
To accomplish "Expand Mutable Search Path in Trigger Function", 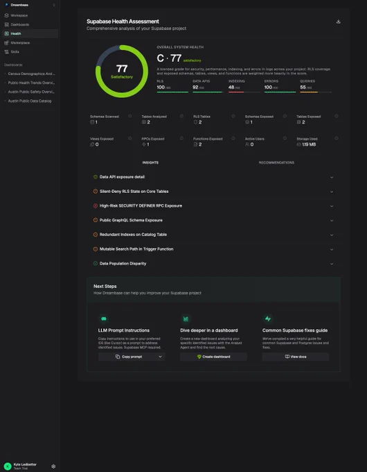I will coord(213,249).
